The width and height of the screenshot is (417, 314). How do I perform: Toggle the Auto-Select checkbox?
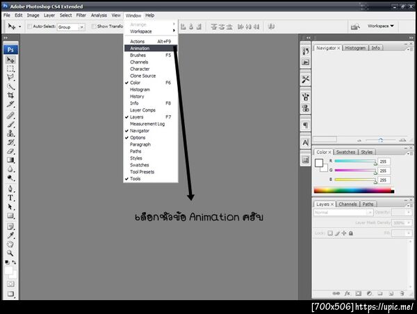click(x=30, y=26)
